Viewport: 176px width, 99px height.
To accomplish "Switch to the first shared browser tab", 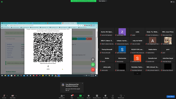I will (9, 23).
